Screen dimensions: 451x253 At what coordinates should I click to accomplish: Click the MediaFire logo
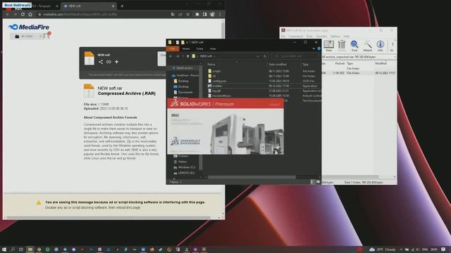click(x=29, y=27)
